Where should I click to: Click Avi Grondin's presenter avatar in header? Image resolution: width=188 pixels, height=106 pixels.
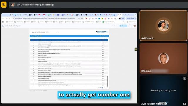13,5
